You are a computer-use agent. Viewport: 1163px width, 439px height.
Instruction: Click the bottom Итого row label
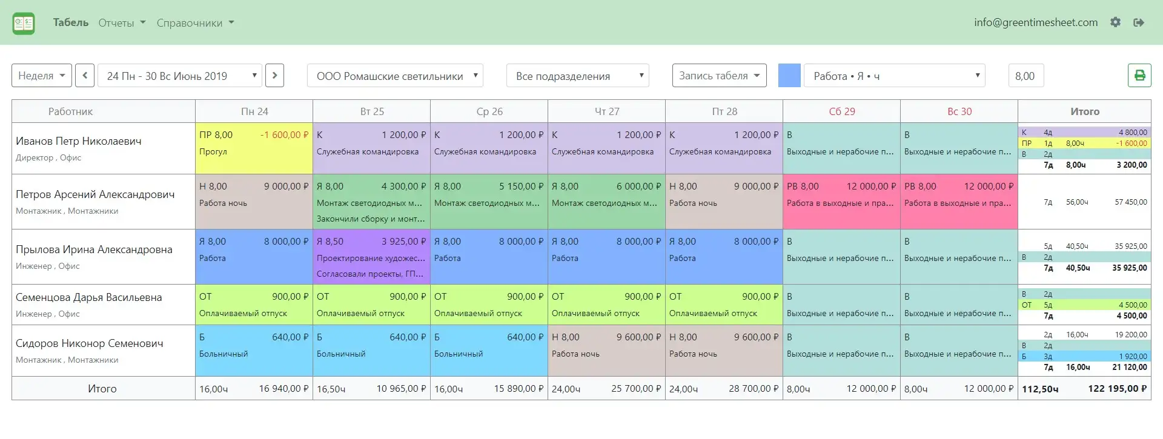102,389
